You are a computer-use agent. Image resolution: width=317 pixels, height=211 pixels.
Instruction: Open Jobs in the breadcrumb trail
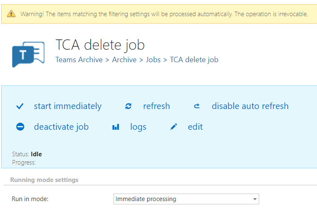[x=153, y=60]
